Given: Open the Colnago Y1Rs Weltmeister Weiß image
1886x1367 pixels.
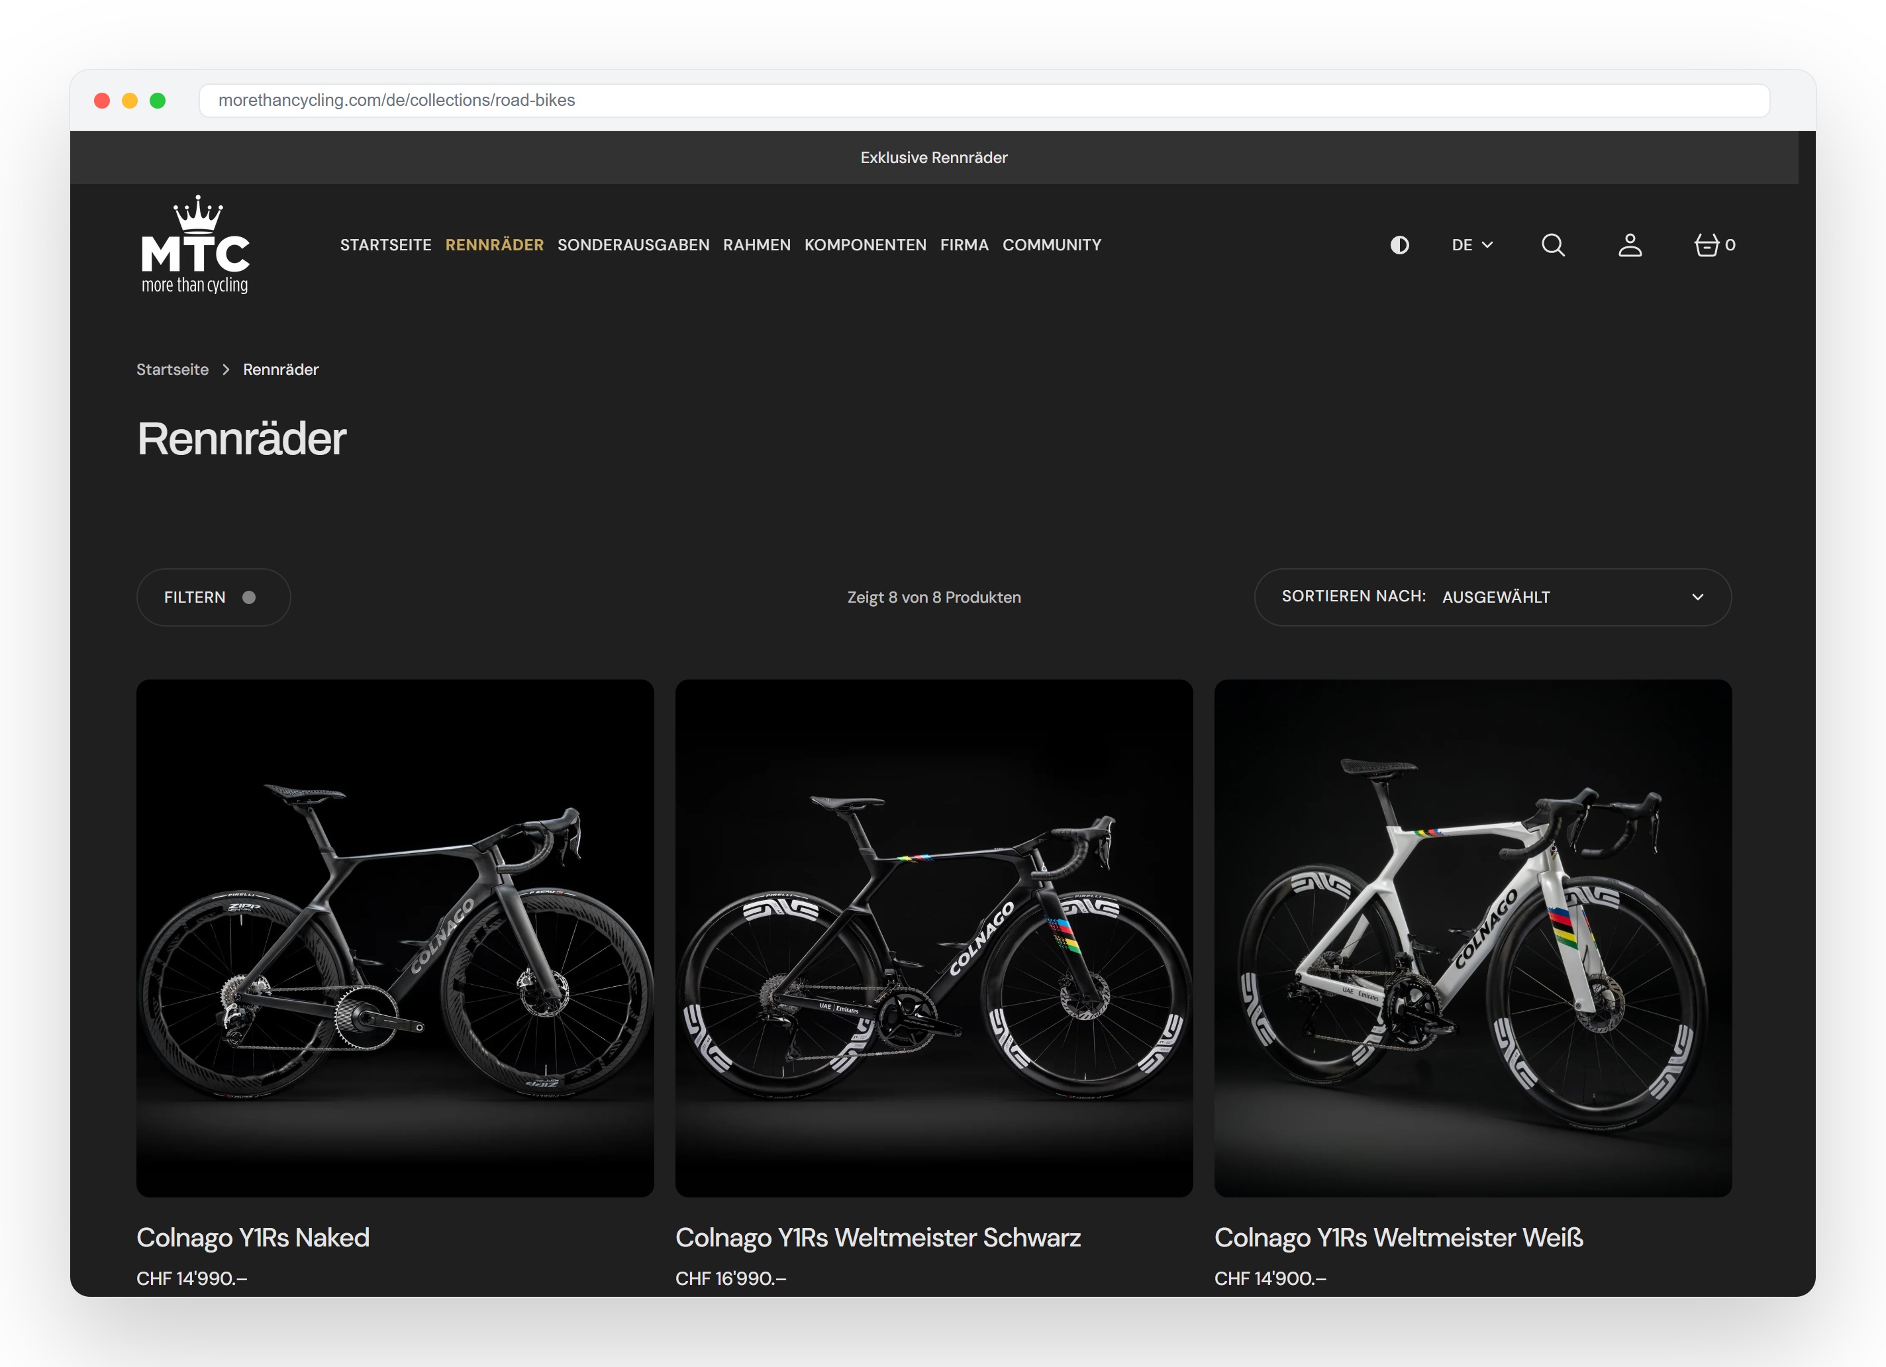Looking at the screenshot, I should click(1473, 938).
